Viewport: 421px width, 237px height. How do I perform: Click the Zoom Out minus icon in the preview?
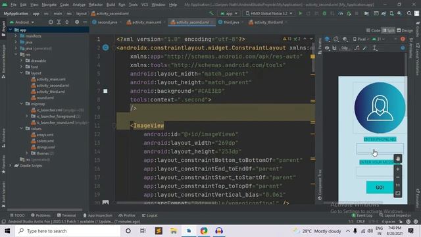(x=397, y=177)
